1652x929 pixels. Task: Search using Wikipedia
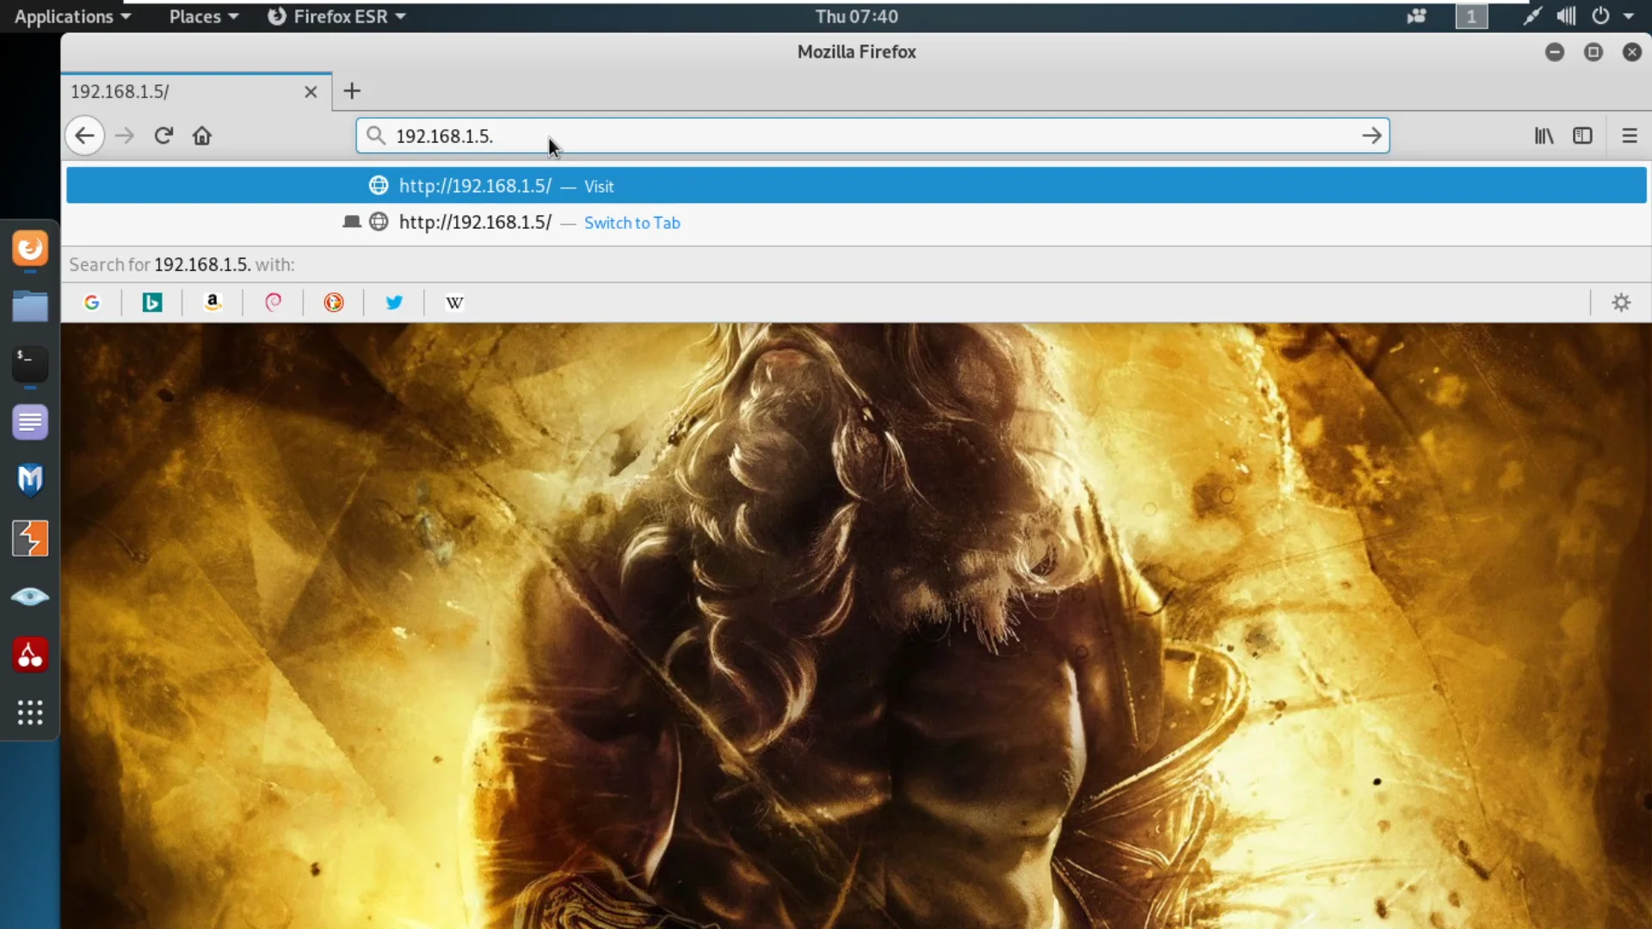[454, 302]
